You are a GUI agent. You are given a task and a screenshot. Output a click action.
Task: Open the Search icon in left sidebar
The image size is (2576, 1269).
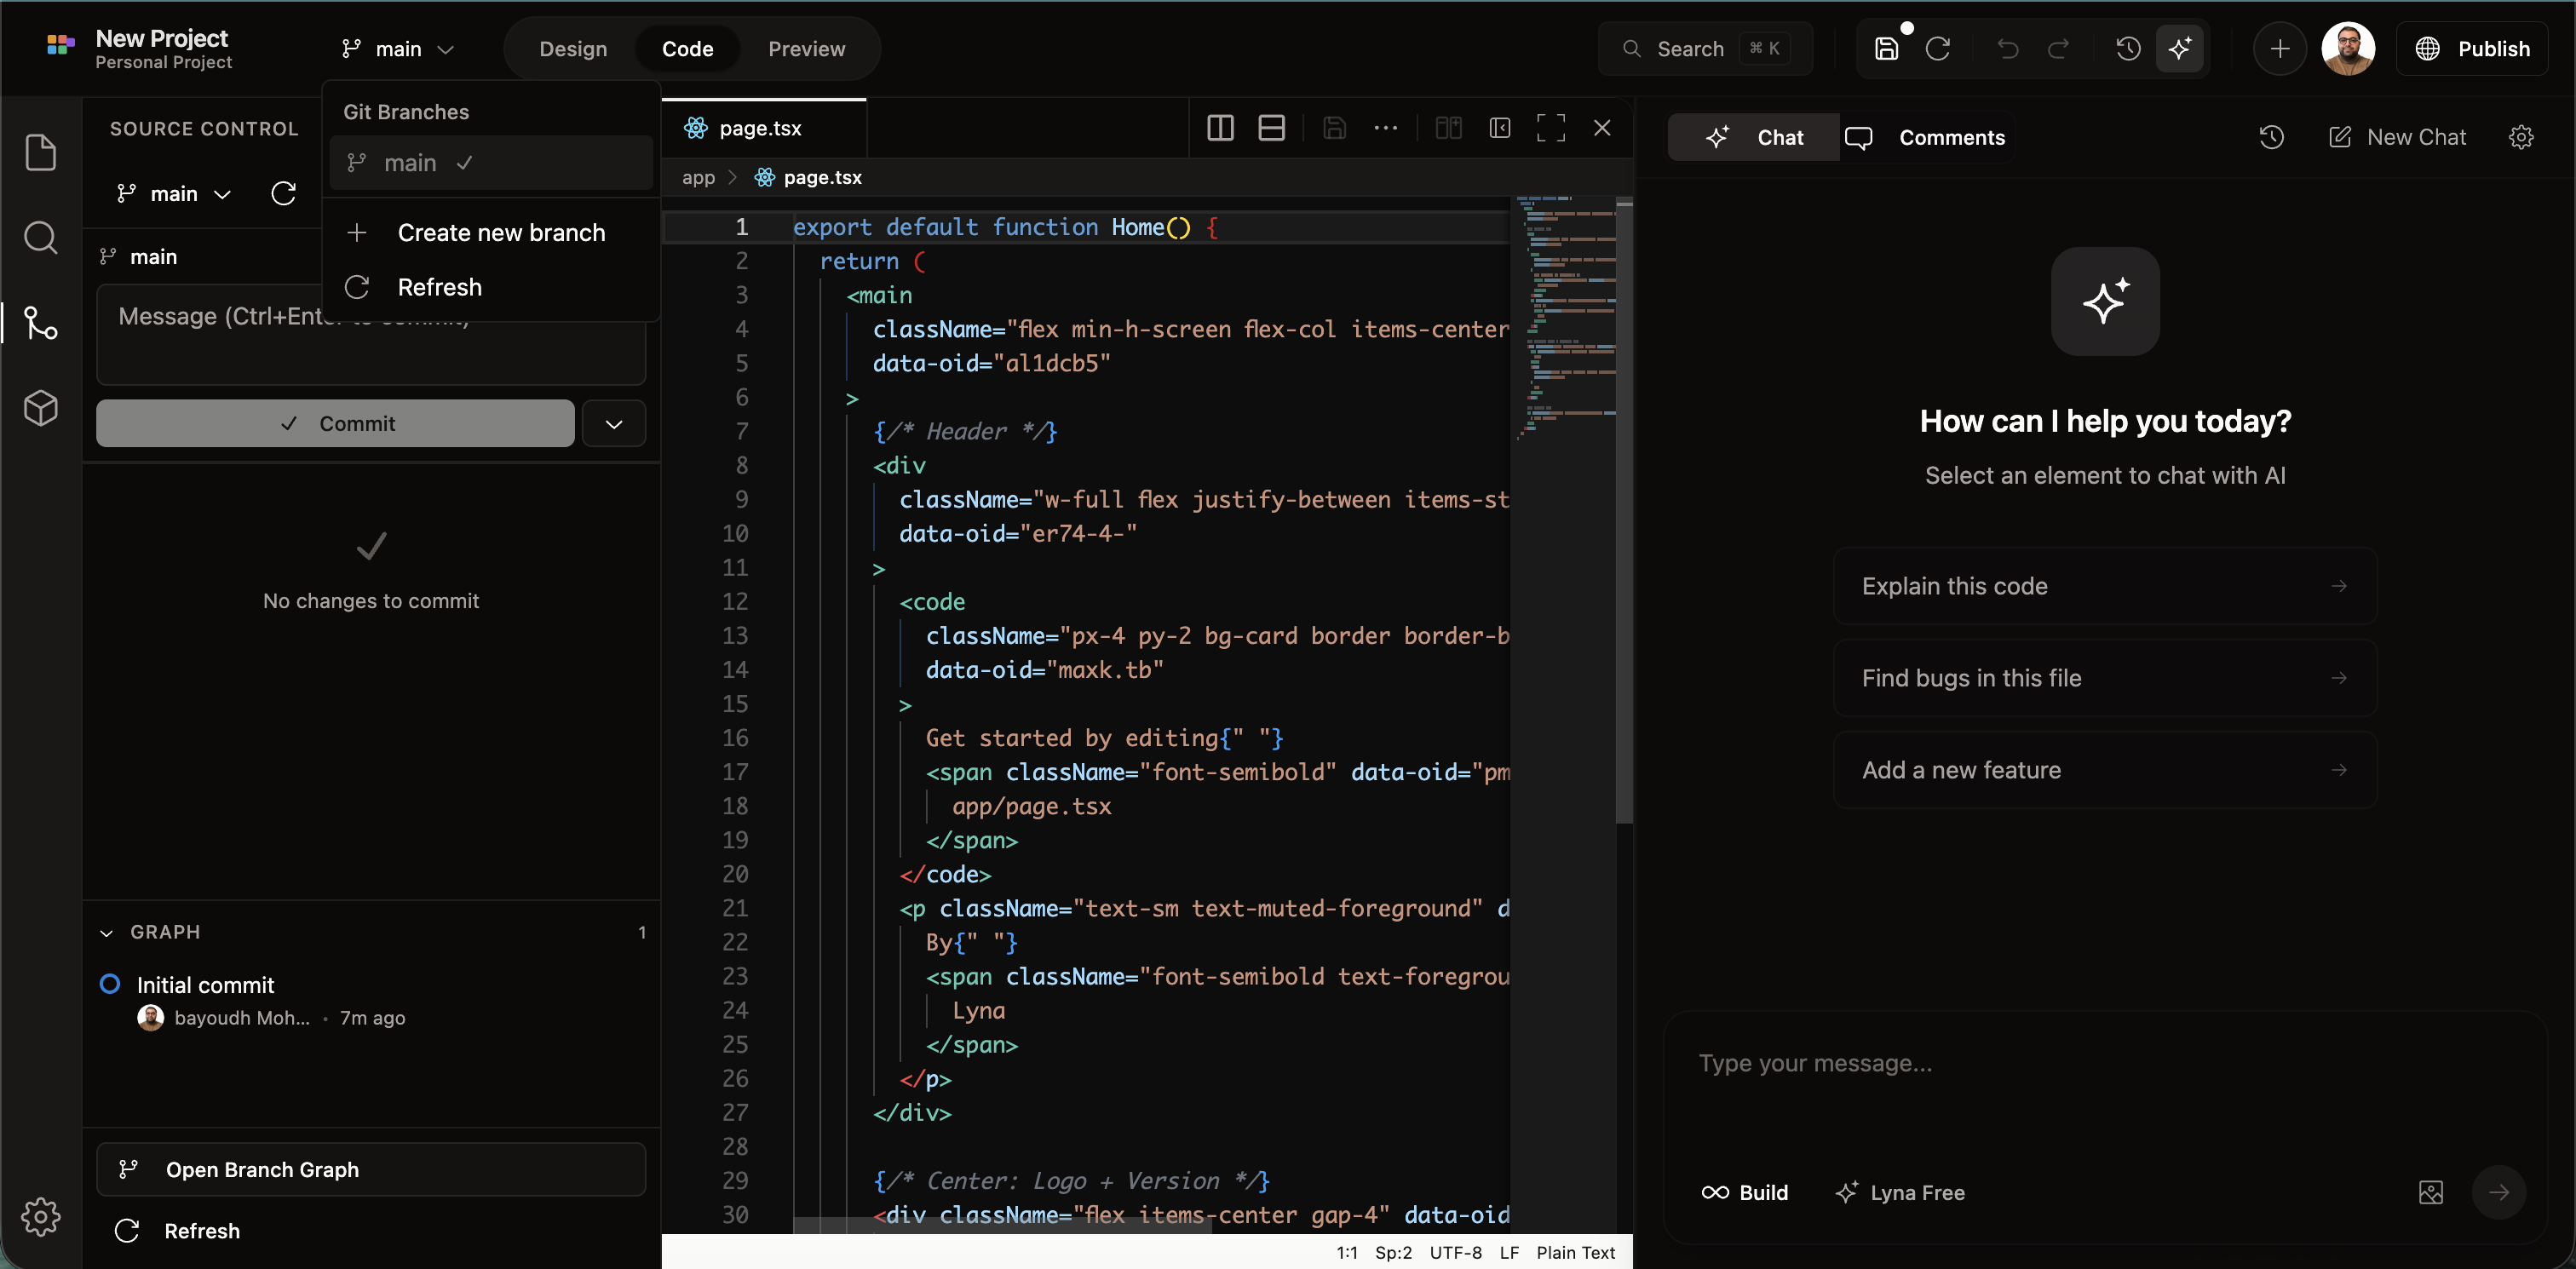pos(40,237)
